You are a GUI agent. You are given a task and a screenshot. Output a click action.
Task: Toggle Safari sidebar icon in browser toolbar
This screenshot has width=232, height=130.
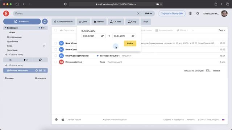tap(17, 4)
